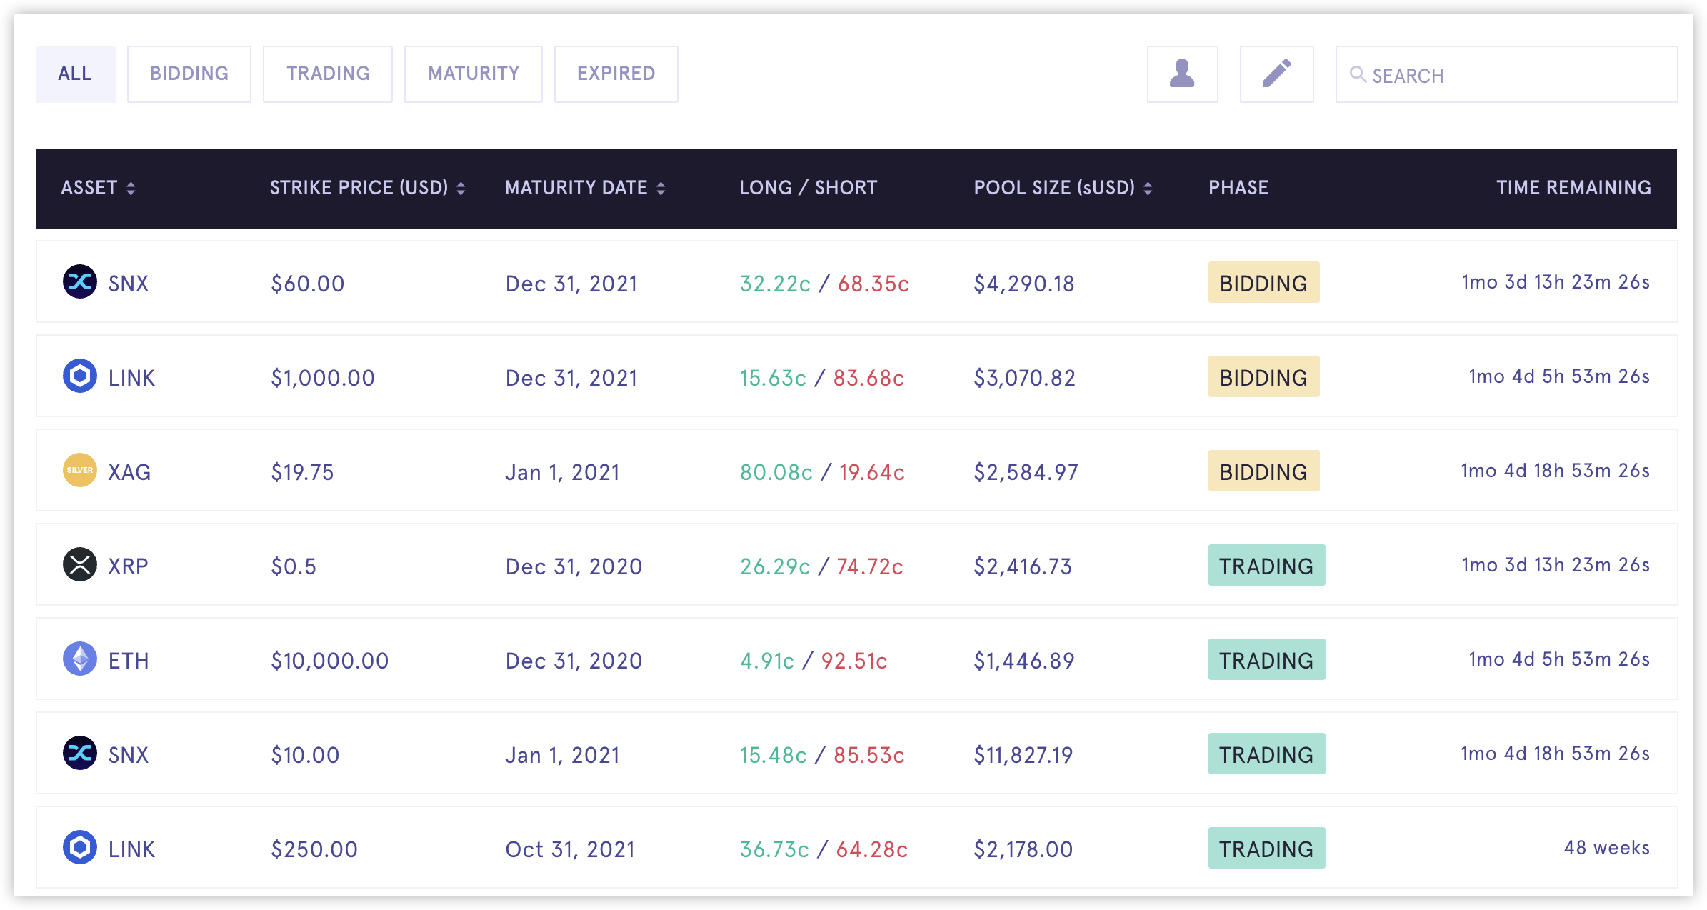Click short price 83.68c
This screenshot has height=910, width=1707.
[868, 378]
